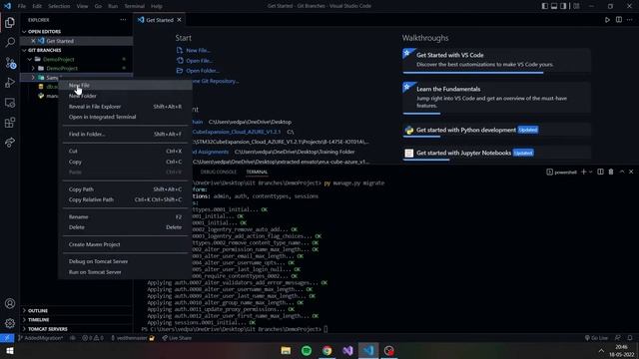Toggle the bottom panel layout

pos(554,6)
